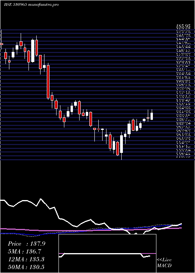Click the 185.95 top price label
The height and width of the screenshot is (273, 195).
tap(183, 26)
